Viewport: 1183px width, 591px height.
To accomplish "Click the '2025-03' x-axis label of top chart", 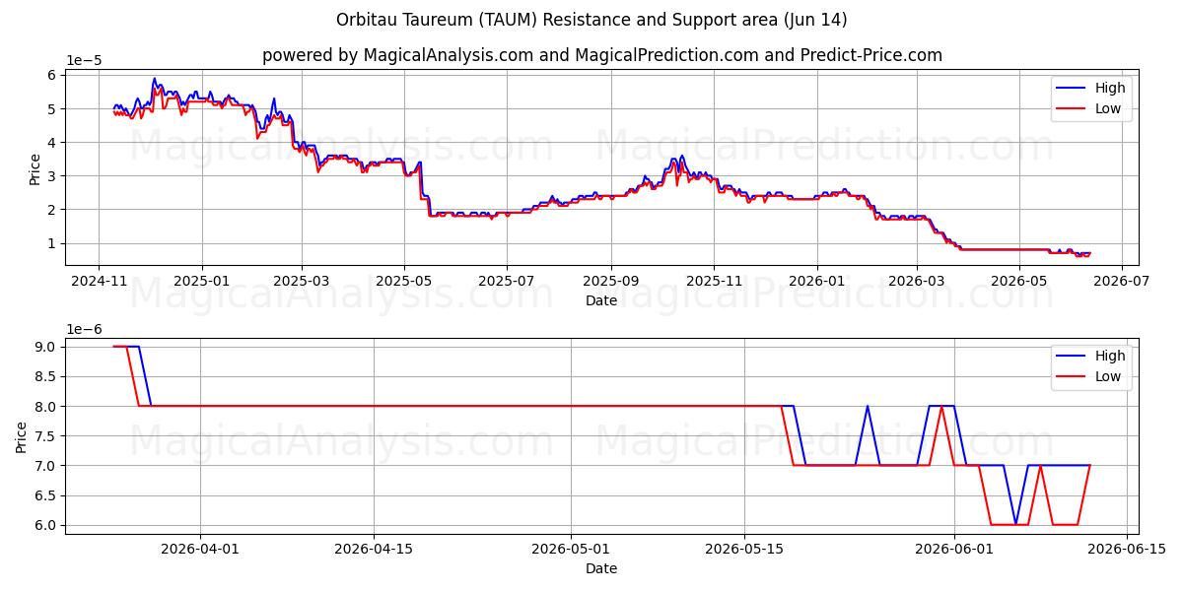I will click(302, 281).
